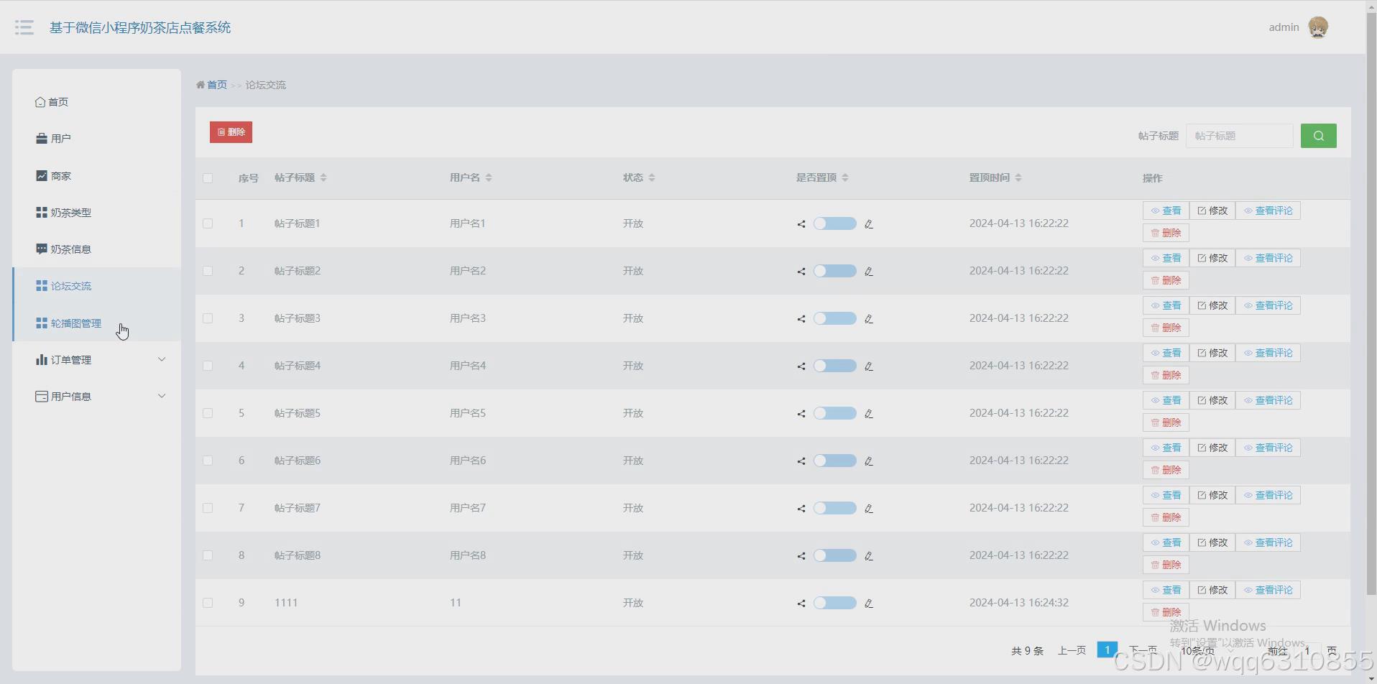Expand the 订单管理 submenu chevron

[162, 359]
